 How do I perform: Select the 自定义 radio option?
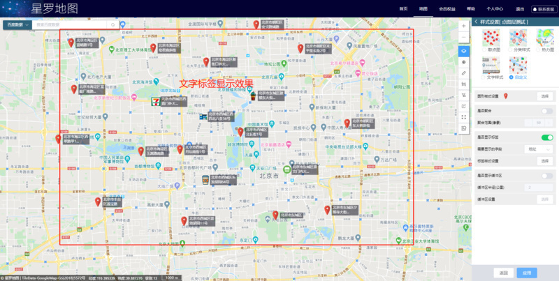point(511,77)
